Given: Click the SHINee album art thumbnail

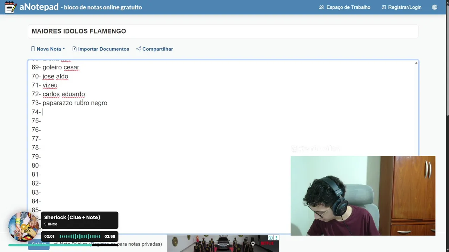Looking at the screenshot, I should pos(24,227).
